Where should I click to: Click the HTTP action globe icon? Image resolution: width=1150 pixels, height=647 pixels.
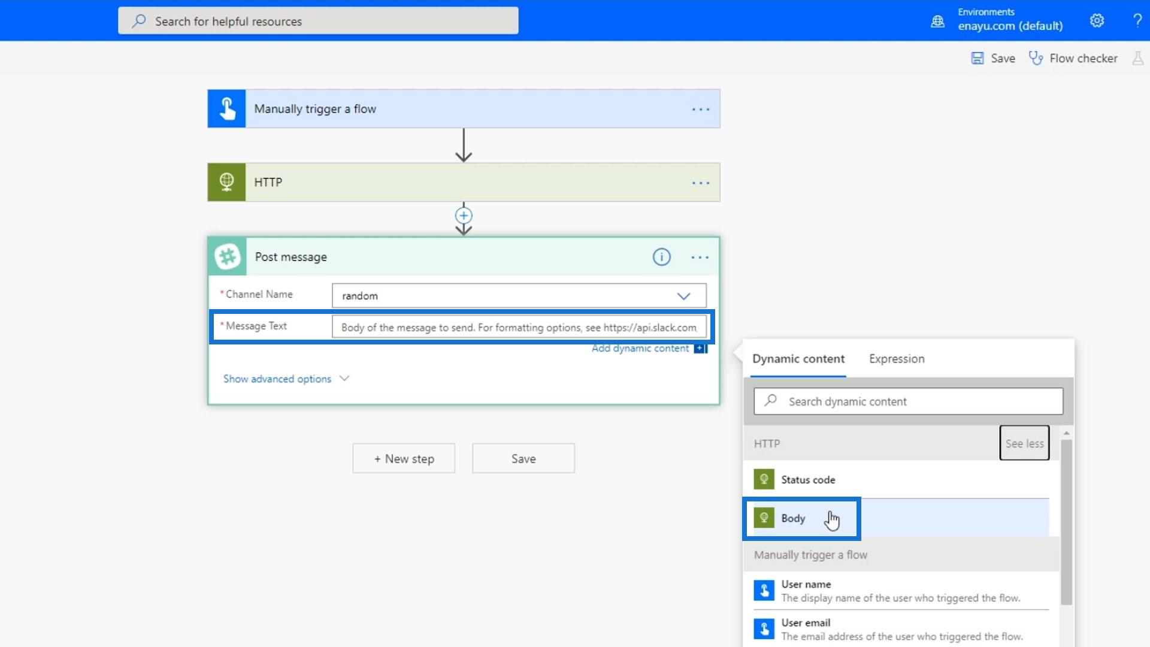click(226, 182)
